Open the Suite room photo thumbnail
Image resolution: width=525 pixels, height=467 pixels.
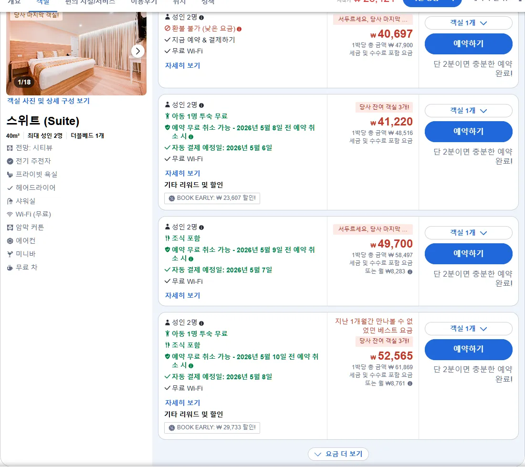76,53
